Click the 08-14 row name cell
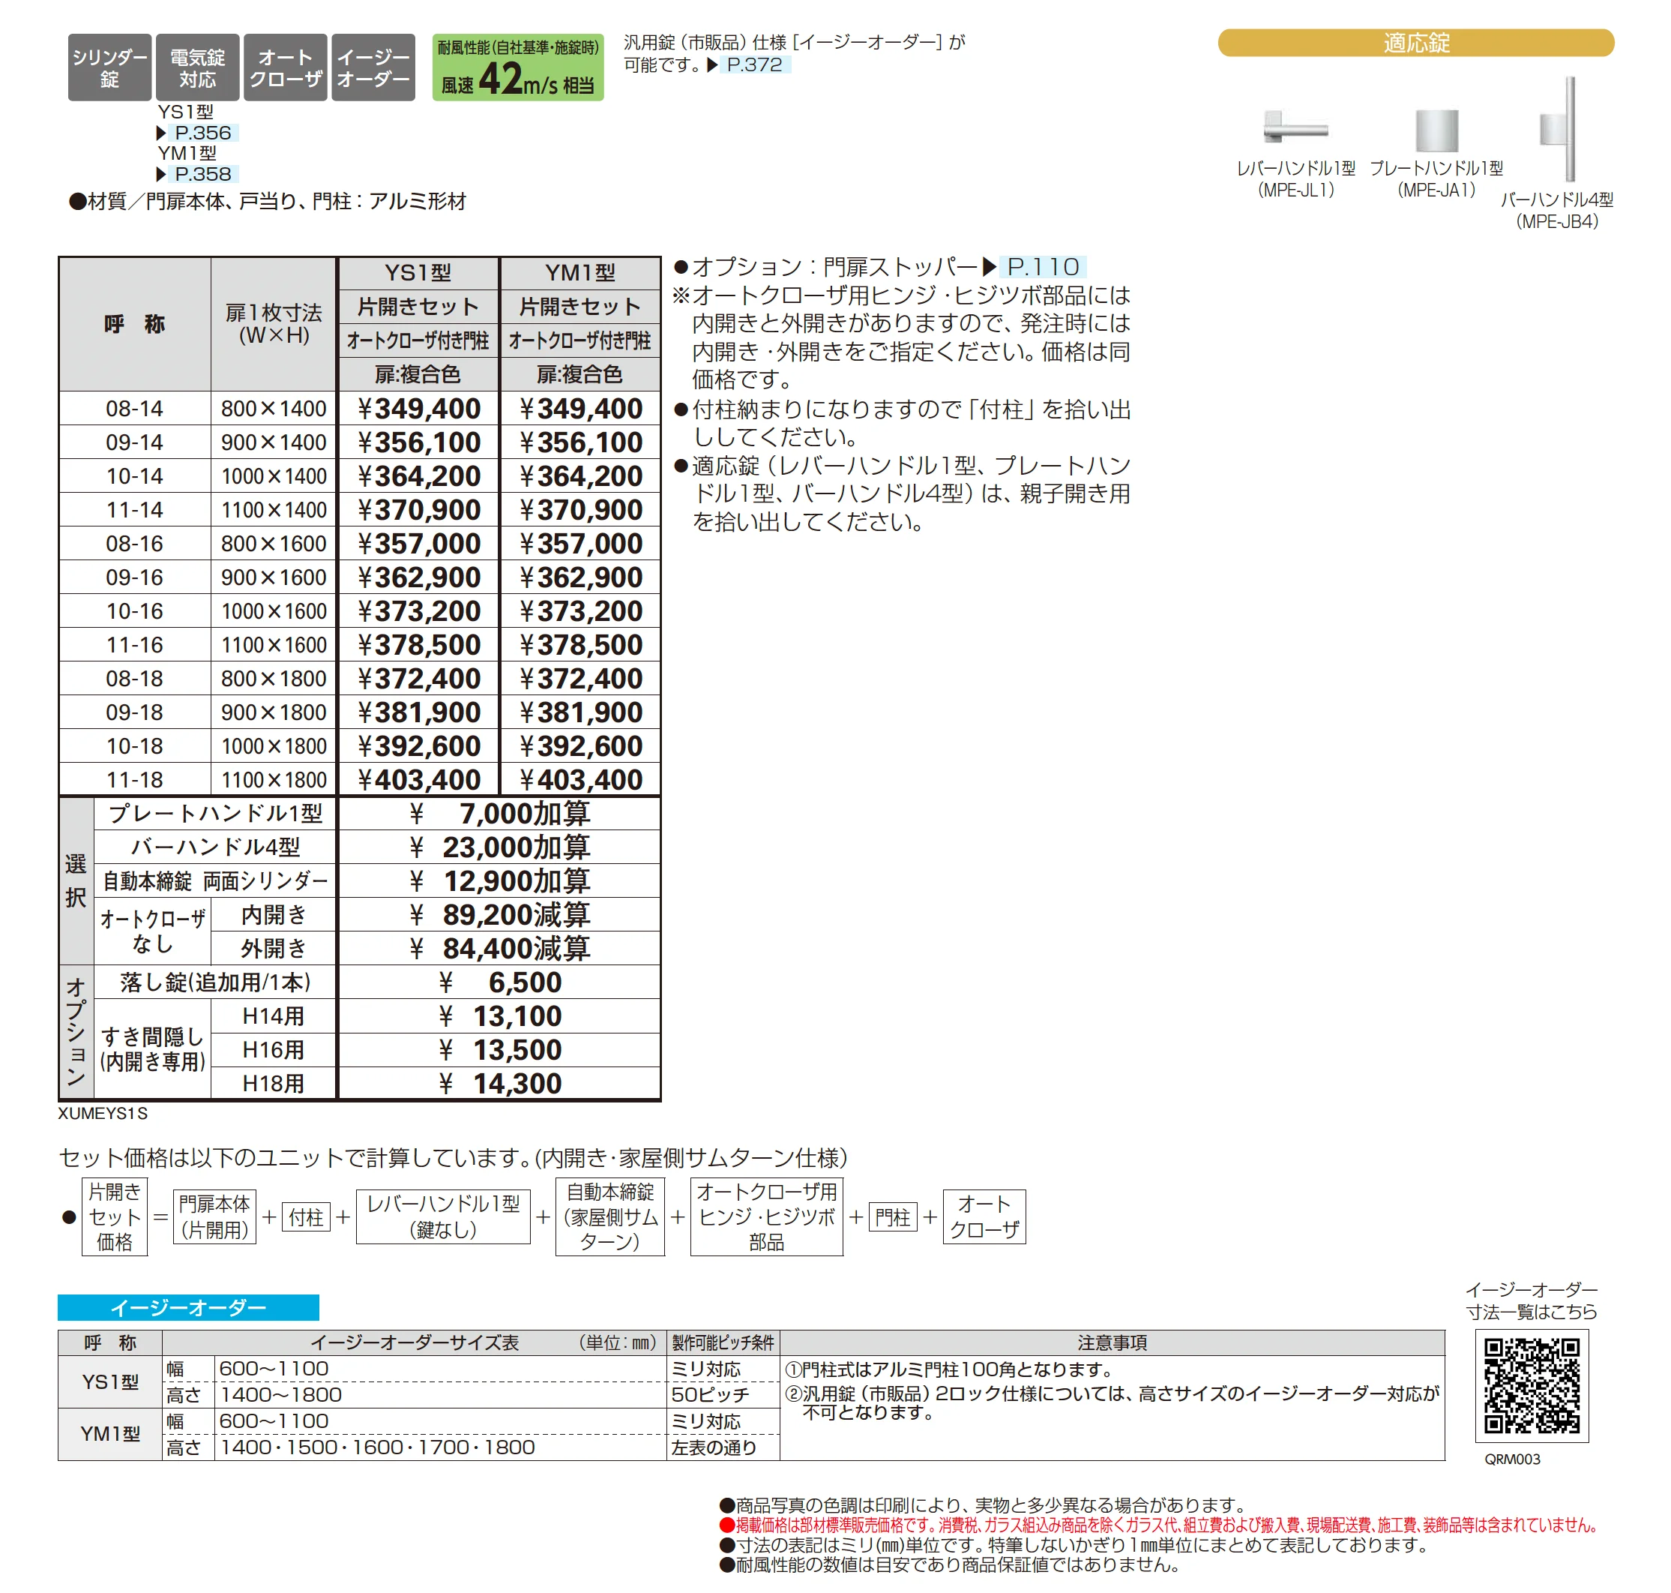This screenshot has height=1593, width=1671. tap(135, 409)
